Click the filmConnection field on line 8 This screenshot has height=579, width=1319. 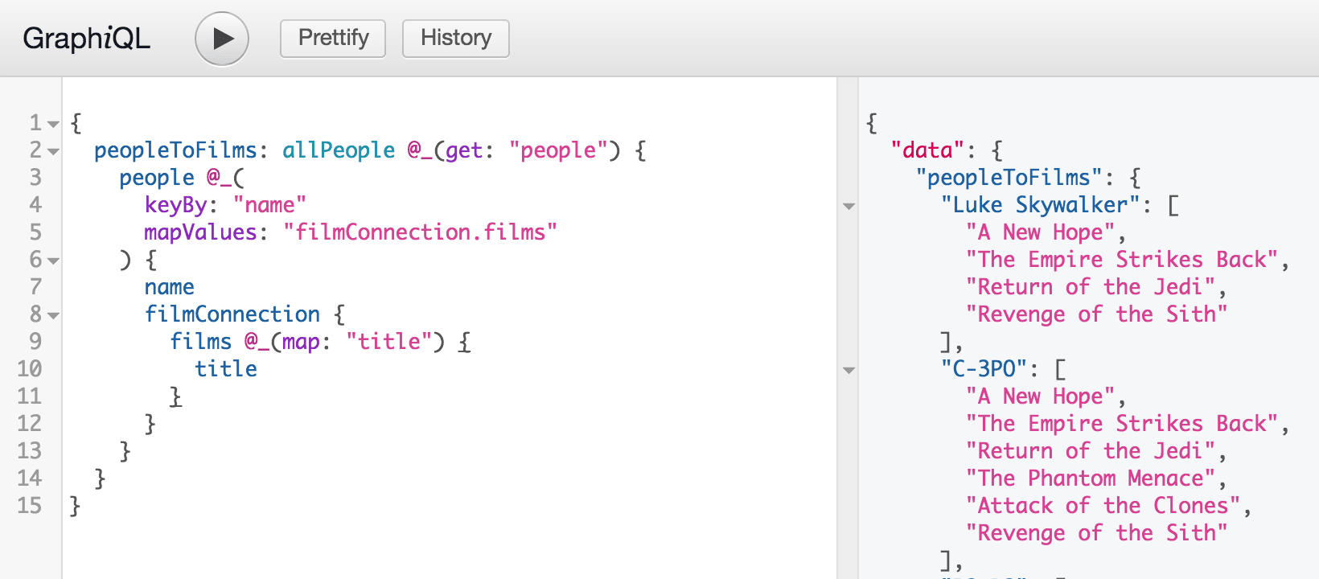tap(232, 314)
